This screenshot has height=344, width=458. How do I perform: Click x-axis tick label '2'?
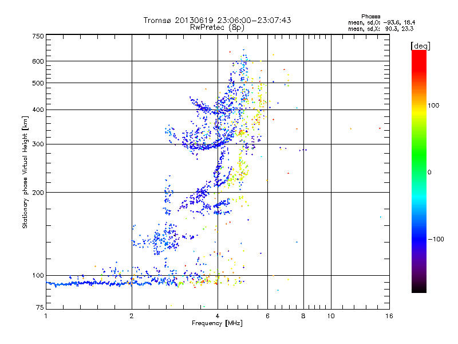(x=132, y=316)
